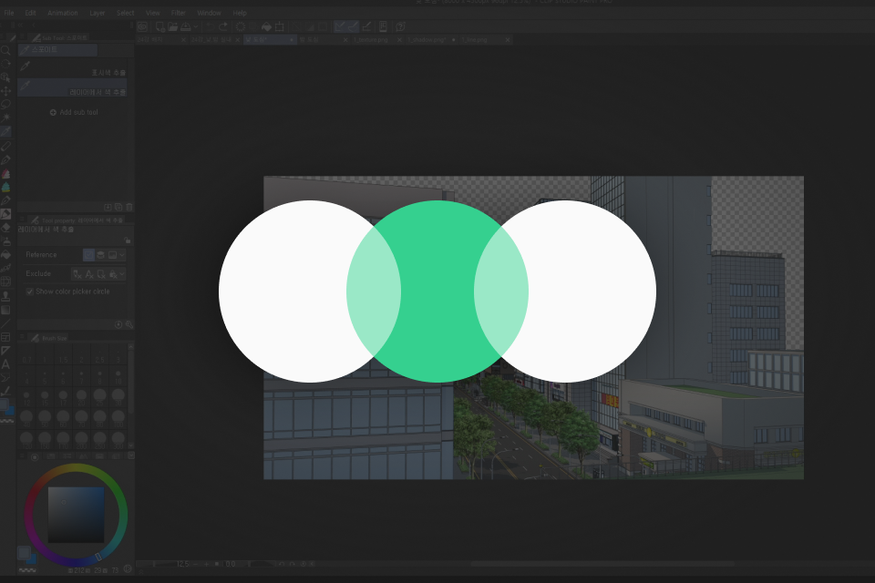
Task: Select the Stamp decoration tool
Action: [5, 296]
